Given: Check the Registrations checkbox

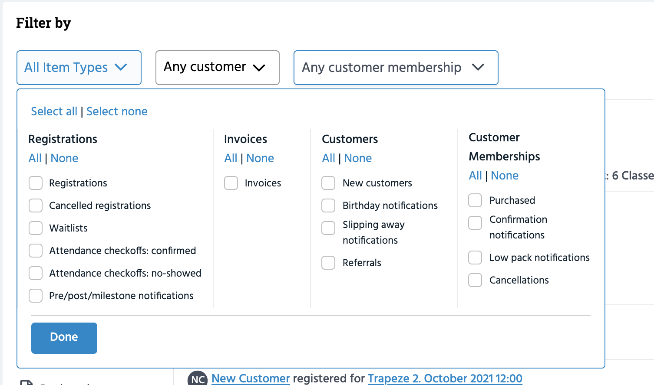Looking at the screenshot, I should pyautogui.click(x=36, y=183).
